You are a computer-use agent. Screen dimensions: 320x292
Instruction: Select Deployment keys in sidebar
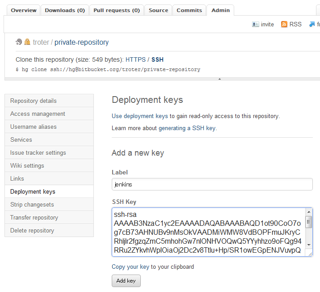point(49,191)
